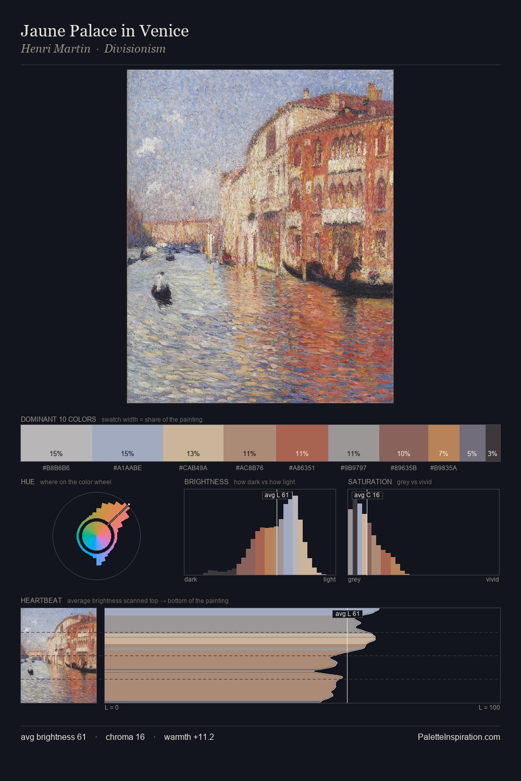Click the title "Jaune Palace in Venice"

click(x=105, y=31)
